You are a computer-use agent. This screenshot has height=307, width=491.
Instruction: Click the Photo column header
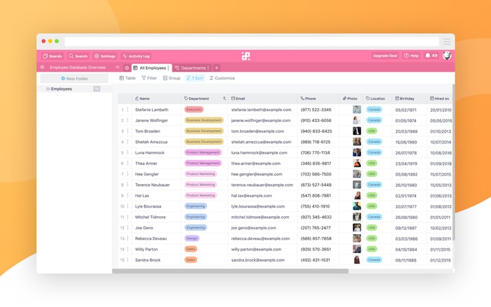click(350, 98)
